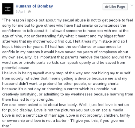Click the final word "that.'" of the post
Screen dimensions: 135x128
6,126
